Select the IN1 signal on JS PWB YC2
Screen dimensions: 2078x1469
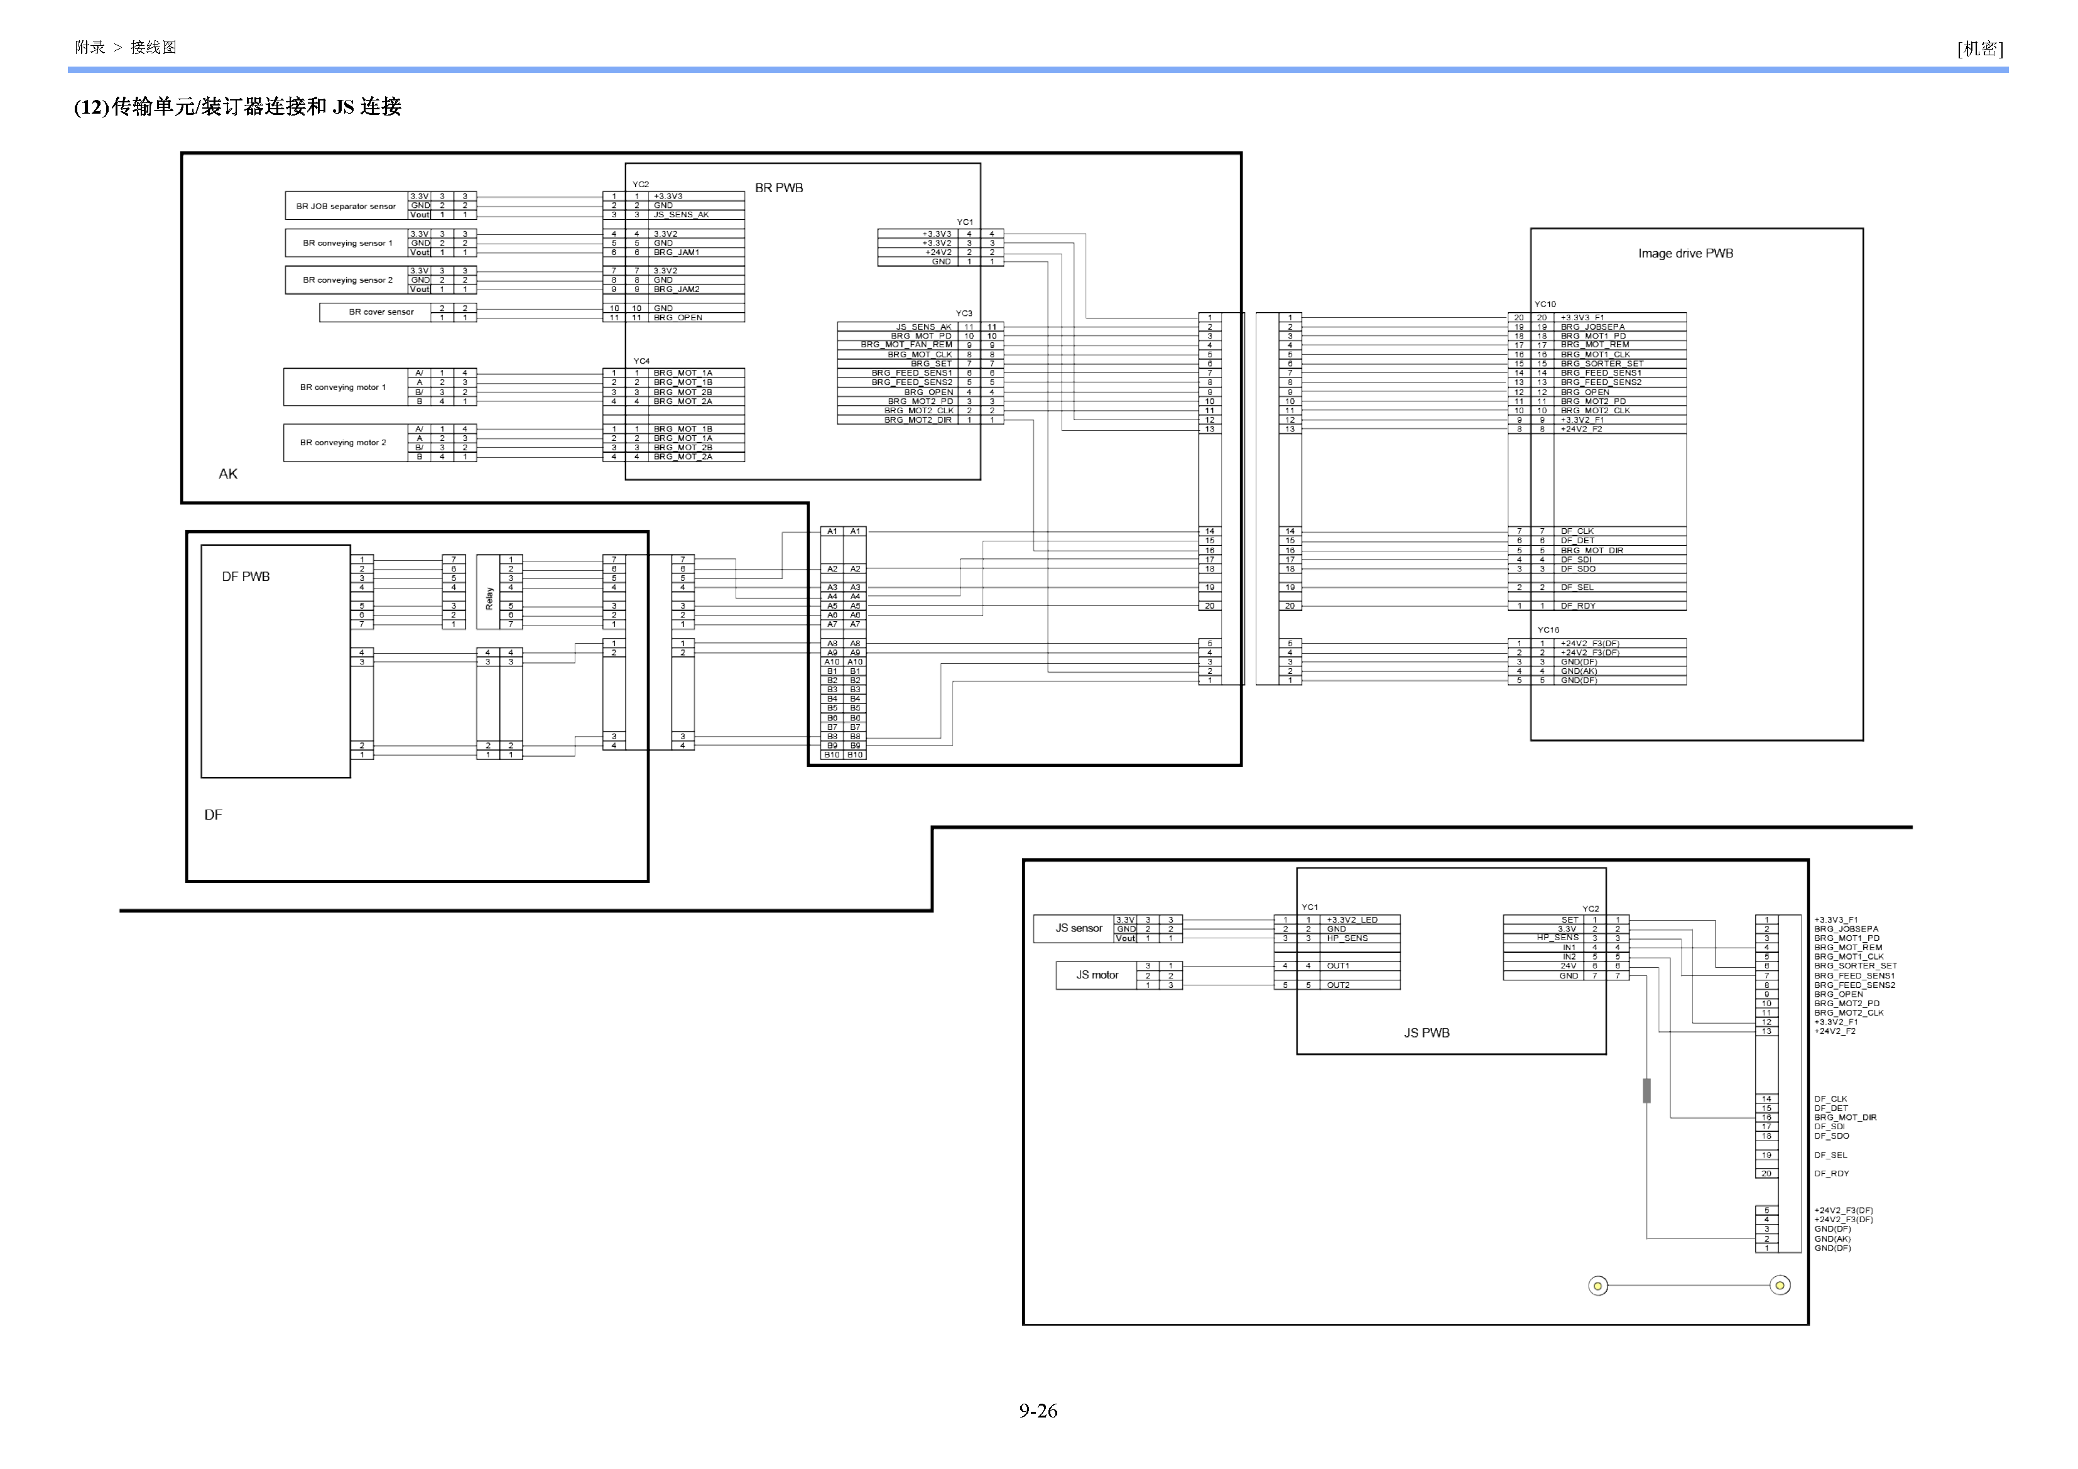(x=1569, y=948)
